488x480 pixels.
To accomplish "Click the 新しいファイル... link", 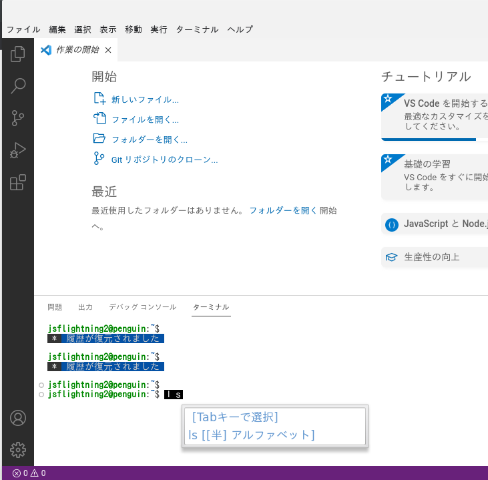I will pos(145,99).
